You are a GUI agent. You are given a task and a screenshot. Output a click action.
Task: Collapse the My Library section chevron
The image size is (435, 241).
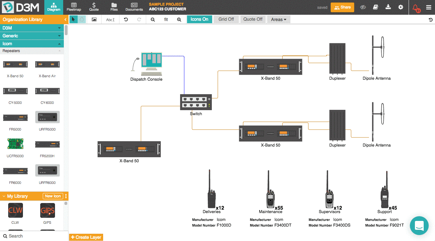pyautogui.click(x=4, y=196)
